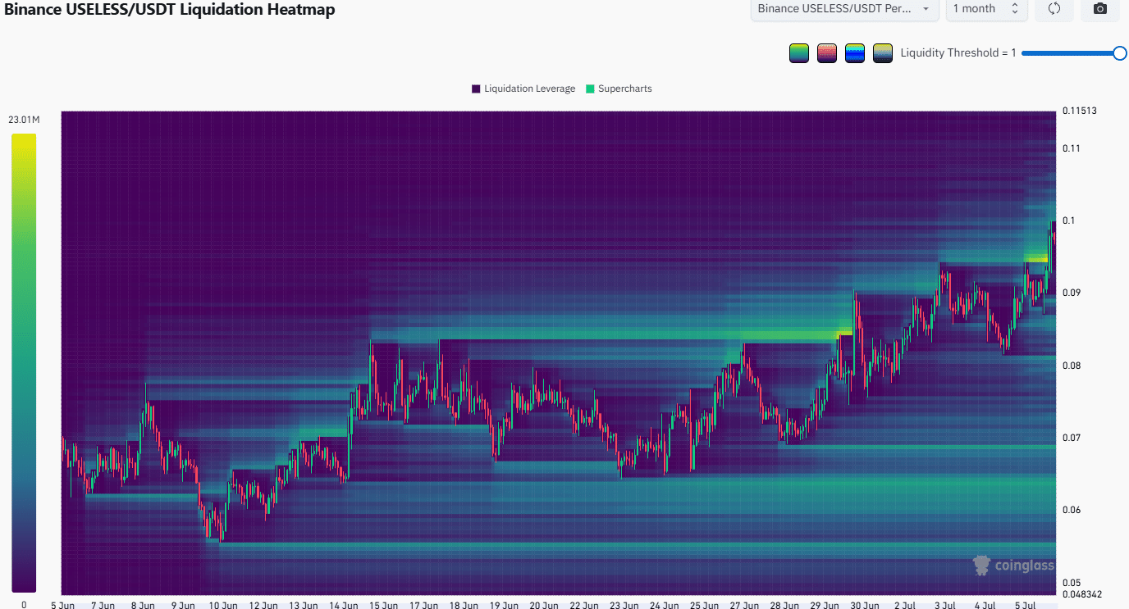
Task: Click the 12 Jun date axis label
Action: click(263, 606)
